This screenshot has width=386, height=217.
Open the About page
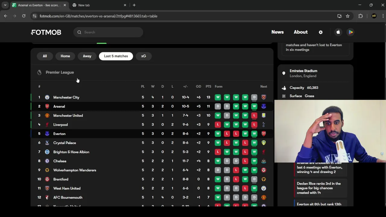click(301, 32)
